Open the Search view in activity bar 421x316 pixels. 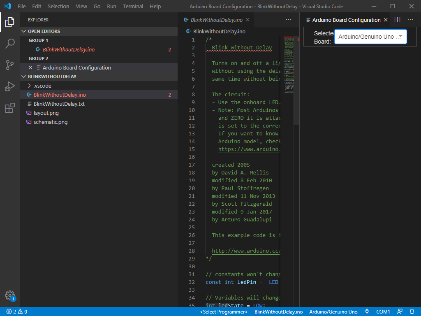tap(10, 43)
